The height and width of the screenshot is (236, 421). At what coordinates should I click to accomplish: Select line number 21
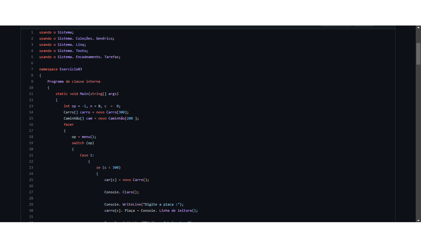tap(31, 155)
